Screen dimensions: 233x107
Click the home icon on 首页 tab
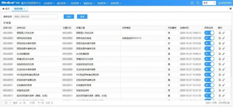(x=3, y=9)
